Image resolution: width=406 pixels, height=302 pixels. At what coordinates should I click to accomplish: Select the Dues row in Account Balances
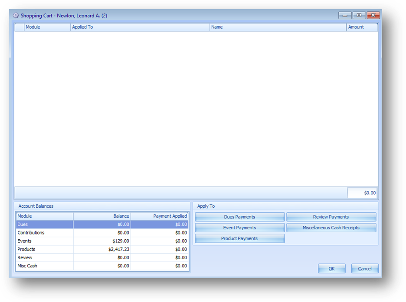(x=102, y=224)
